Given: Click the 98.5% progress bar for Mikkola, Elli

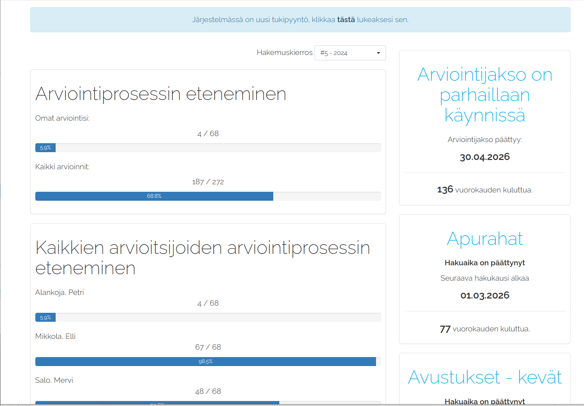Looking at the screenshot, I should tap(205, 361).
